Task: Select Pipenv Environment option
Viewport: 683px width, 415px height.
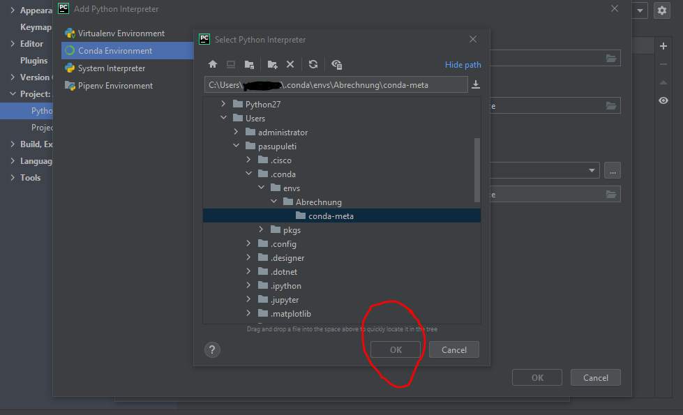Action: [127, 86]
